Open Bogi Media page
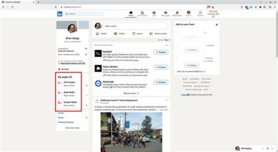 [69, 92]
